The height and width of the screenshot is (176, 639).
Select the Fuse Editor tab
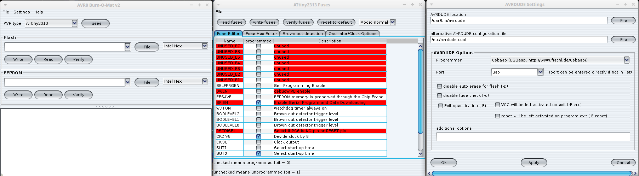pyautogui.click(x=228, y=34)
